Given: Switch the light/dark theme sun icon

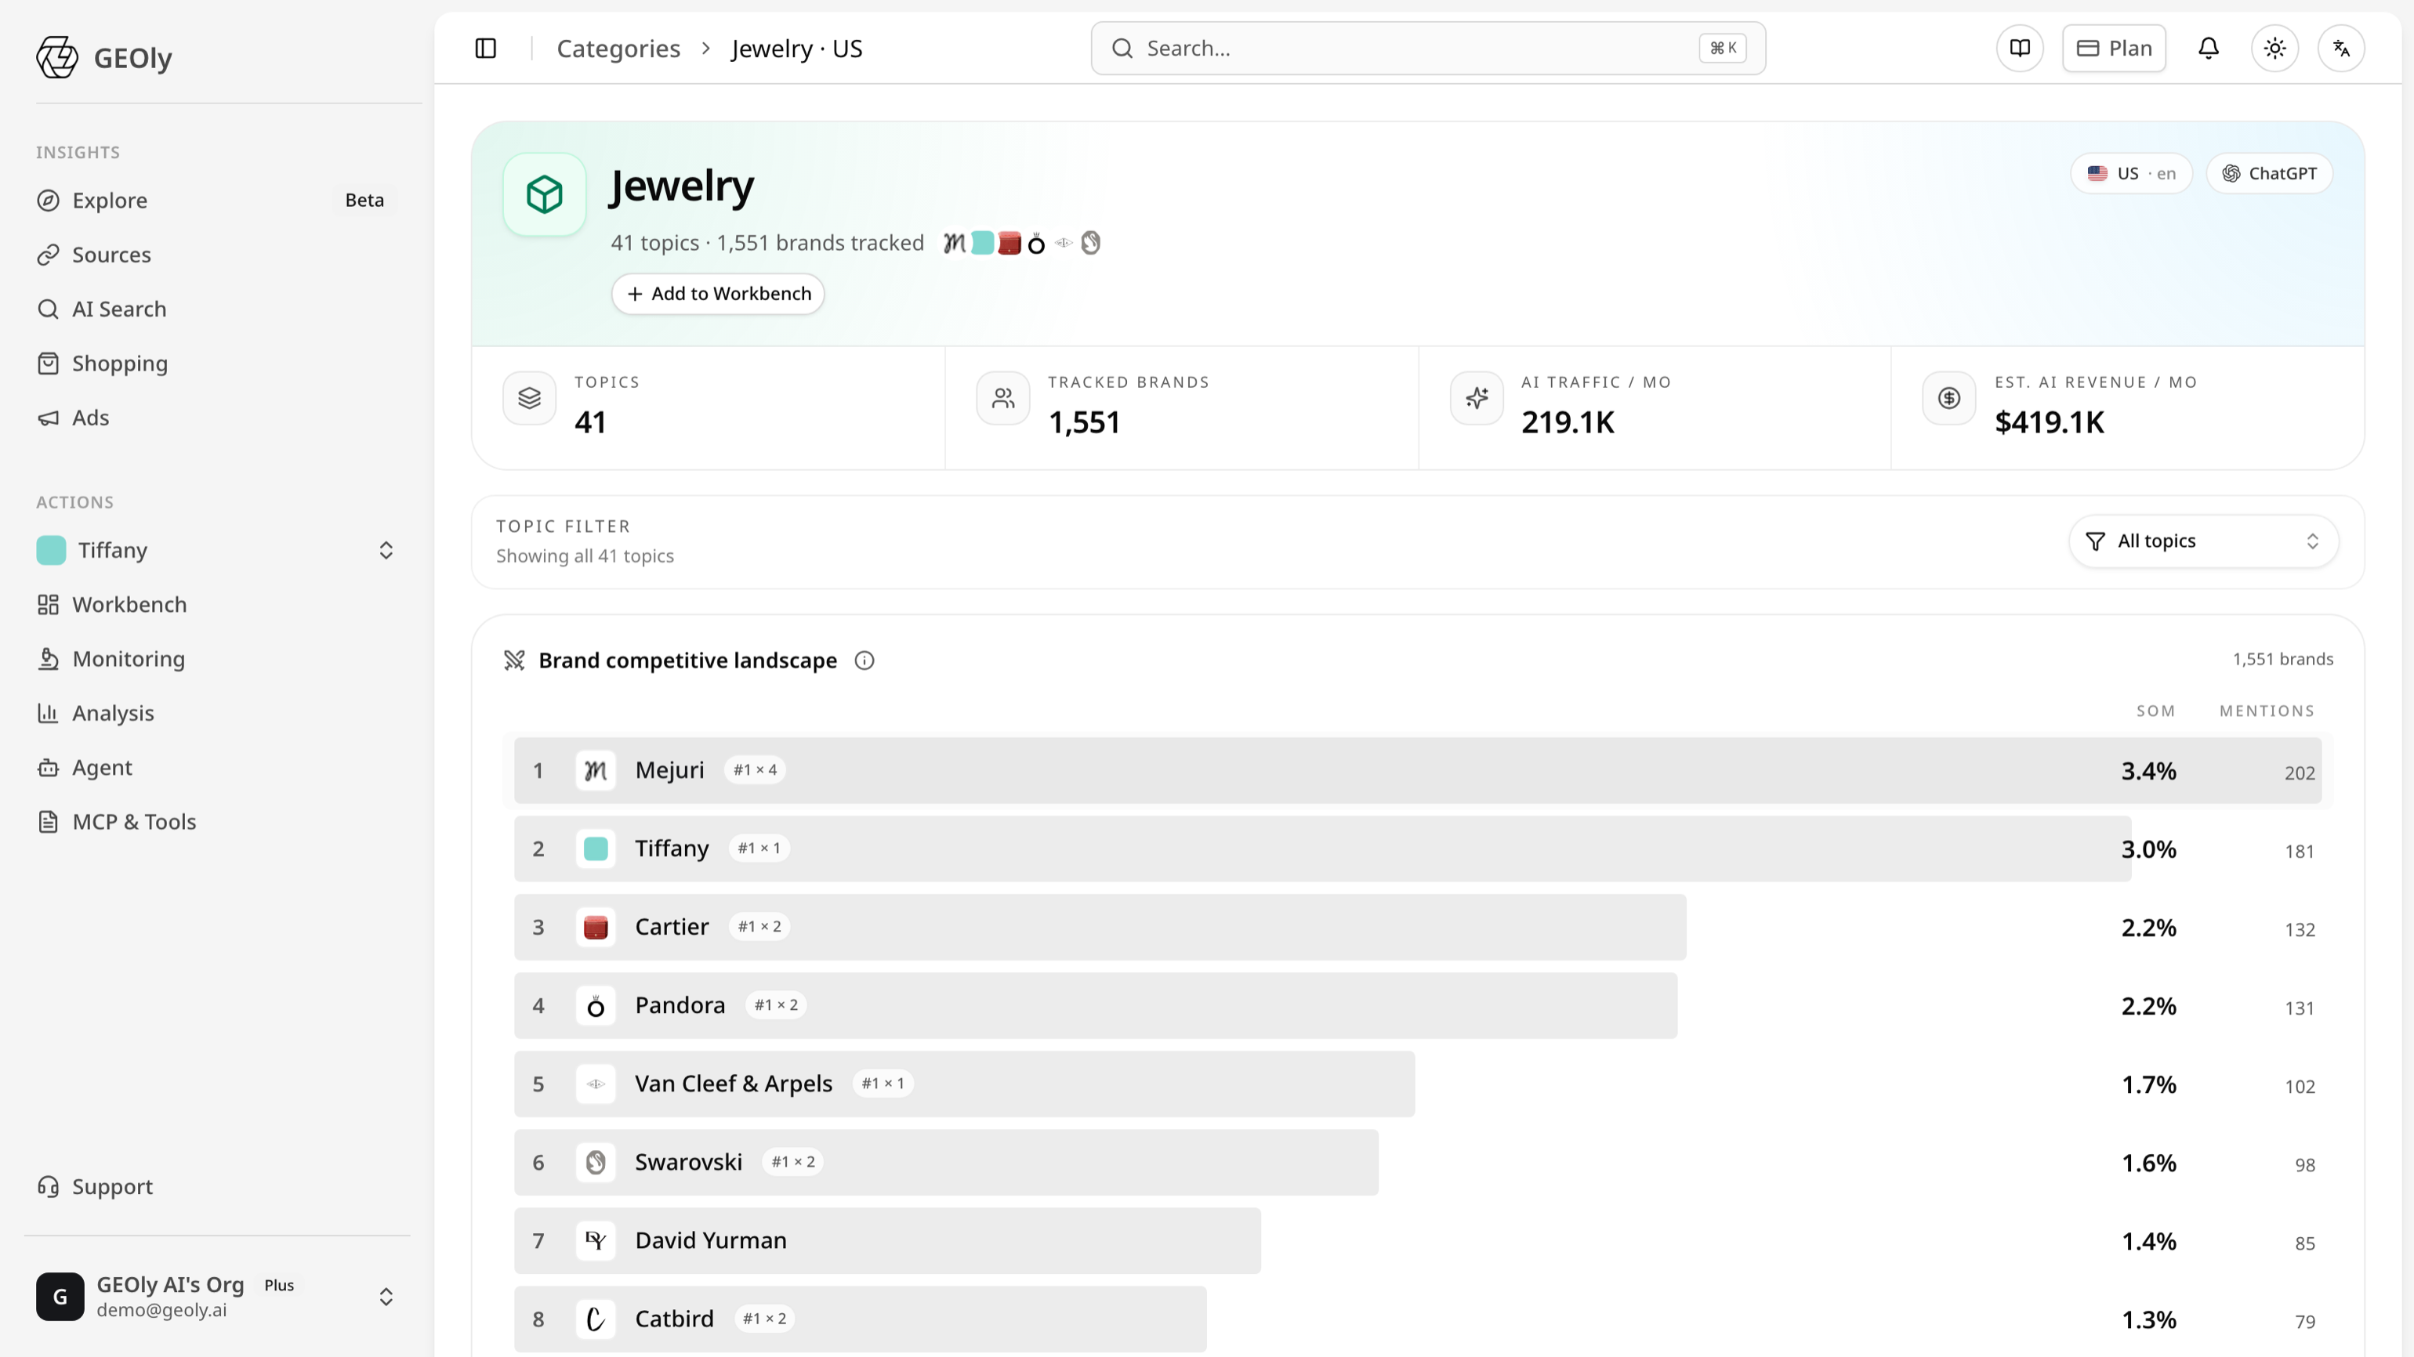Looking at the screenshot, I should pos(2275,49).
